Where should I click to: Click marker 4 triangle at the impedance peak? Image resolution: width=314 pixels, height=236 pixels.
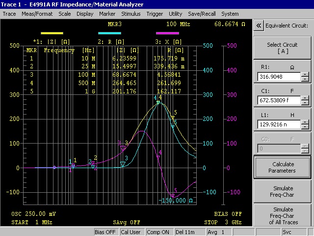[157, 103]
